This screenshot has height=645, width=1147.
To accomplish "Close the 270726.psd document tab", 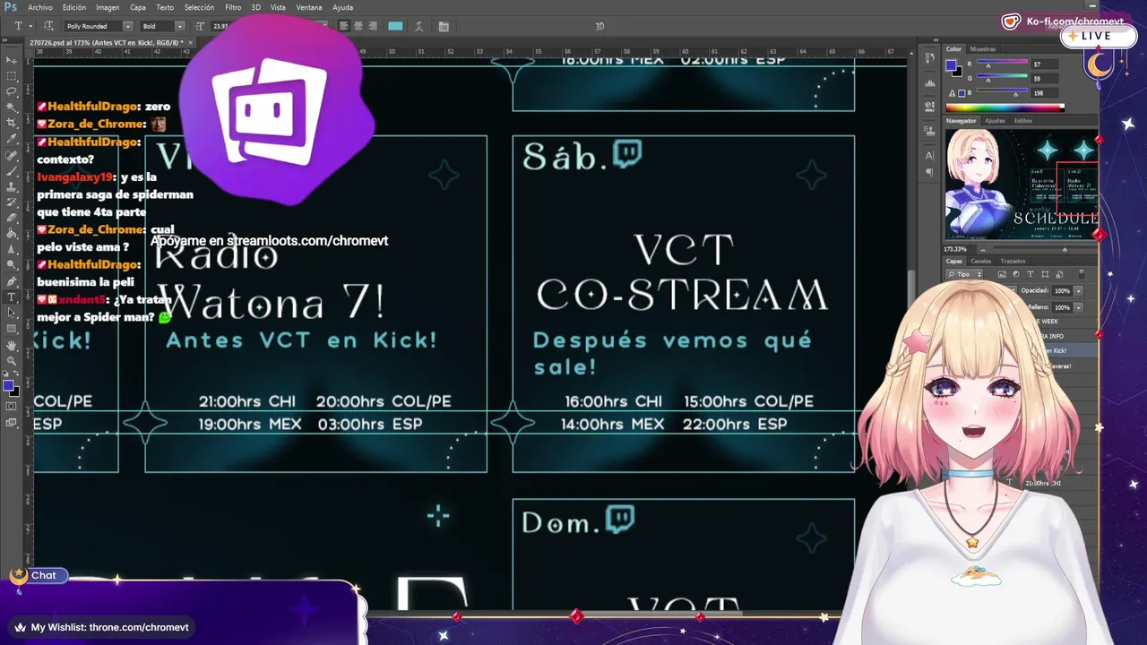I will 191,42.
